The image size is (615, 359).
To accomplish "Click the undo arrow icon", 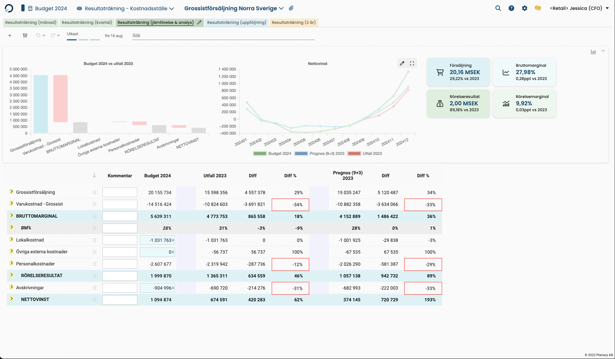I will [x=38, y=36].
